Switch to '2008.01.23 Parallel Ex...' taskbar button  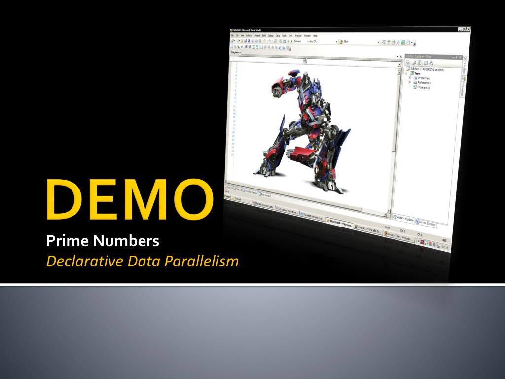pos(368,229)
